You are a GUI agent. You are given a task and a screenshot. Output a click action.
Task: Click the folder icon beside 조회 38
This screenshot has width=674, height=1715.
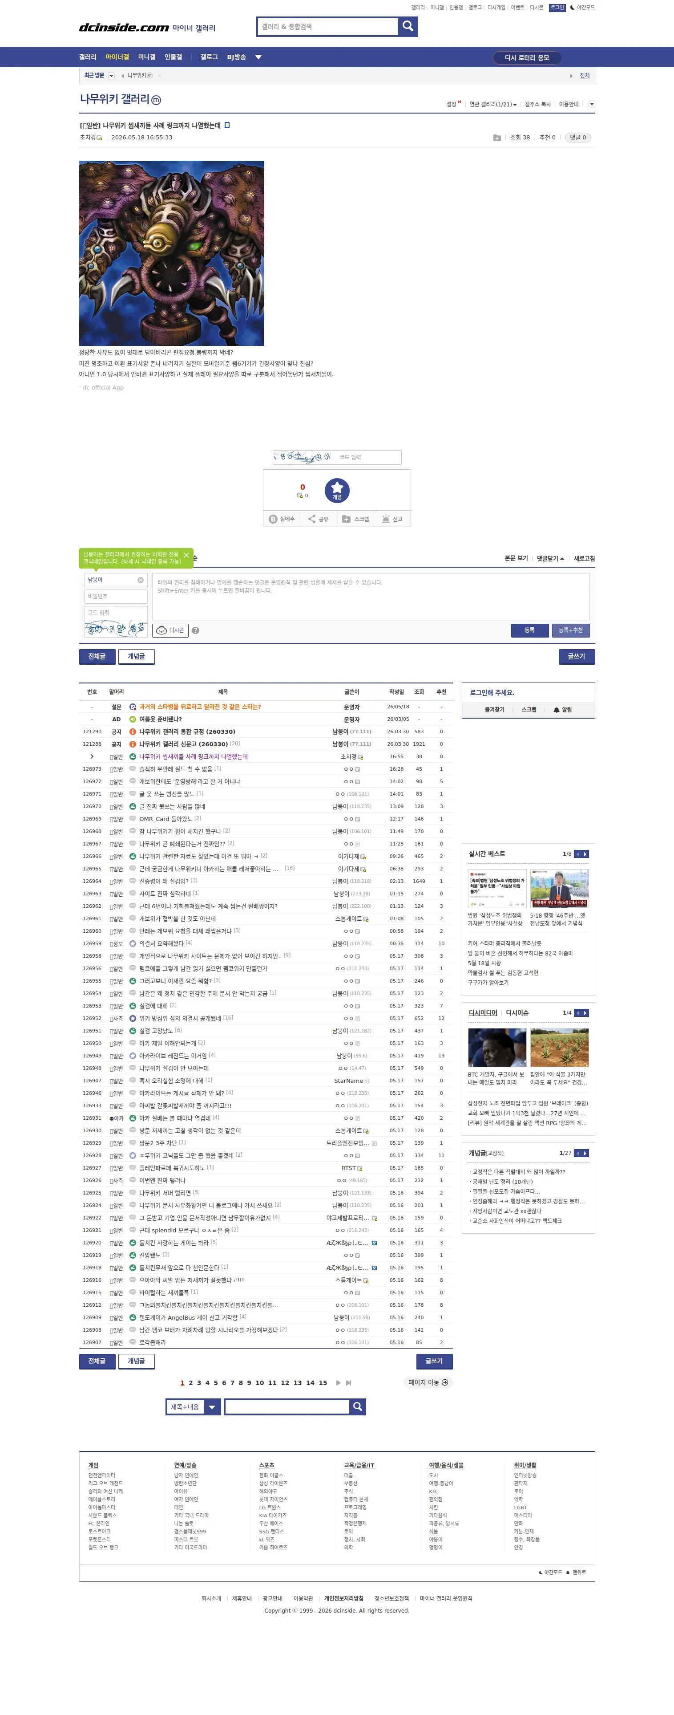point(496,138)
